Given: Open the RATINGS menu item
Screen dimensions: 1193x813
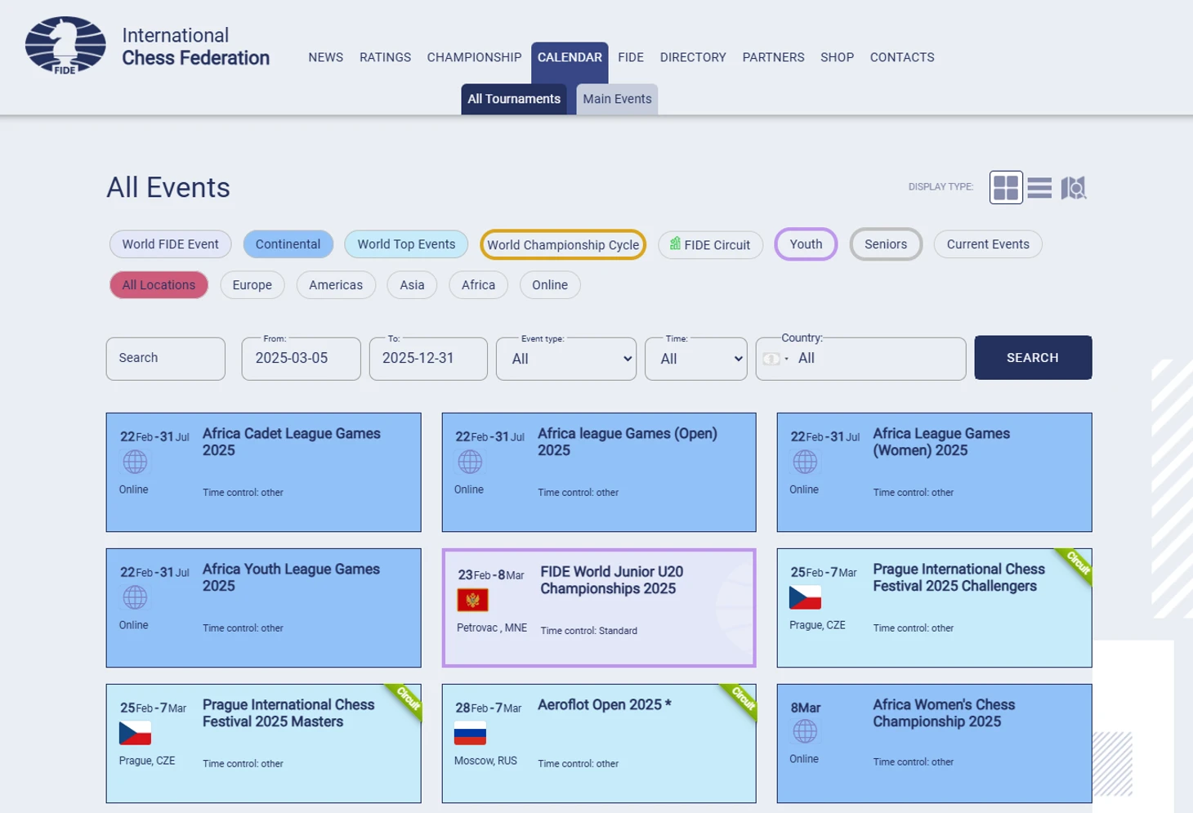Looking at the screenshot, I should coord(385,57).
